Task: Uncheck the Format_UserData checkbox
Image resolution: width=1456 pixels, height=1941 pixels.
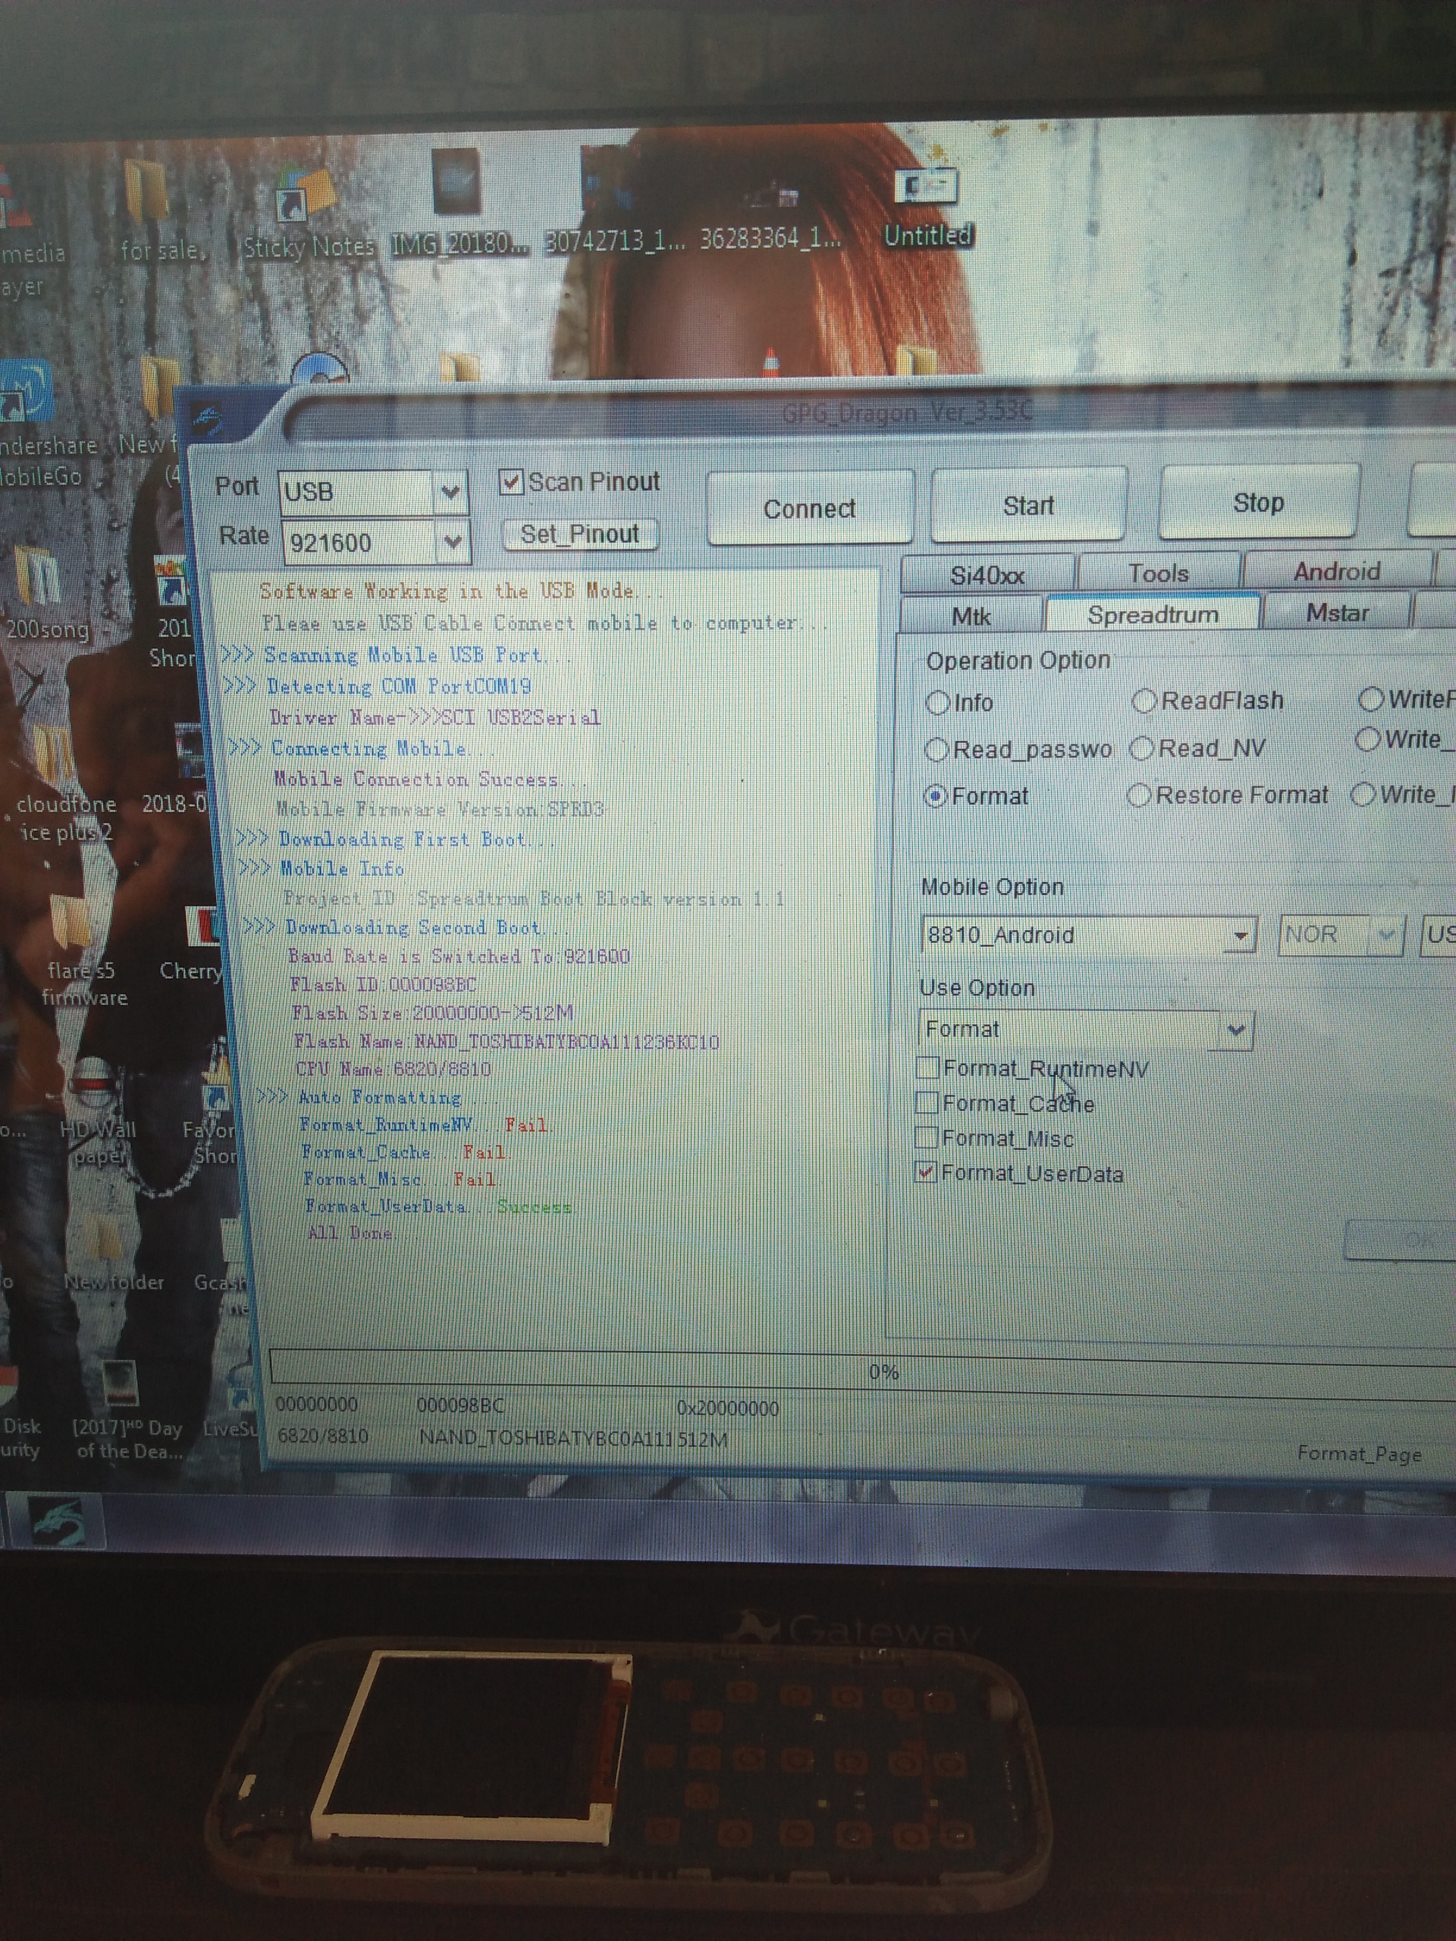Action: tap(926, 1173)
